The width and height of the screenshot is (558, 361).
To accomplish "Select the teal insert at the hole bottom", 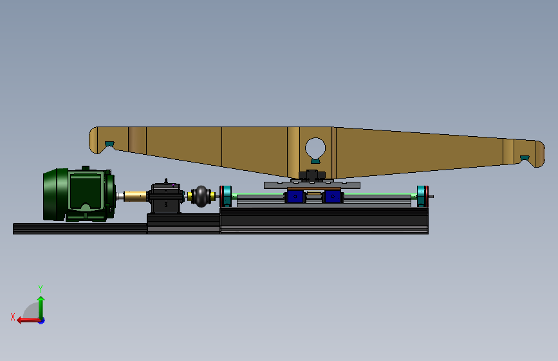I will pos(315,161).
